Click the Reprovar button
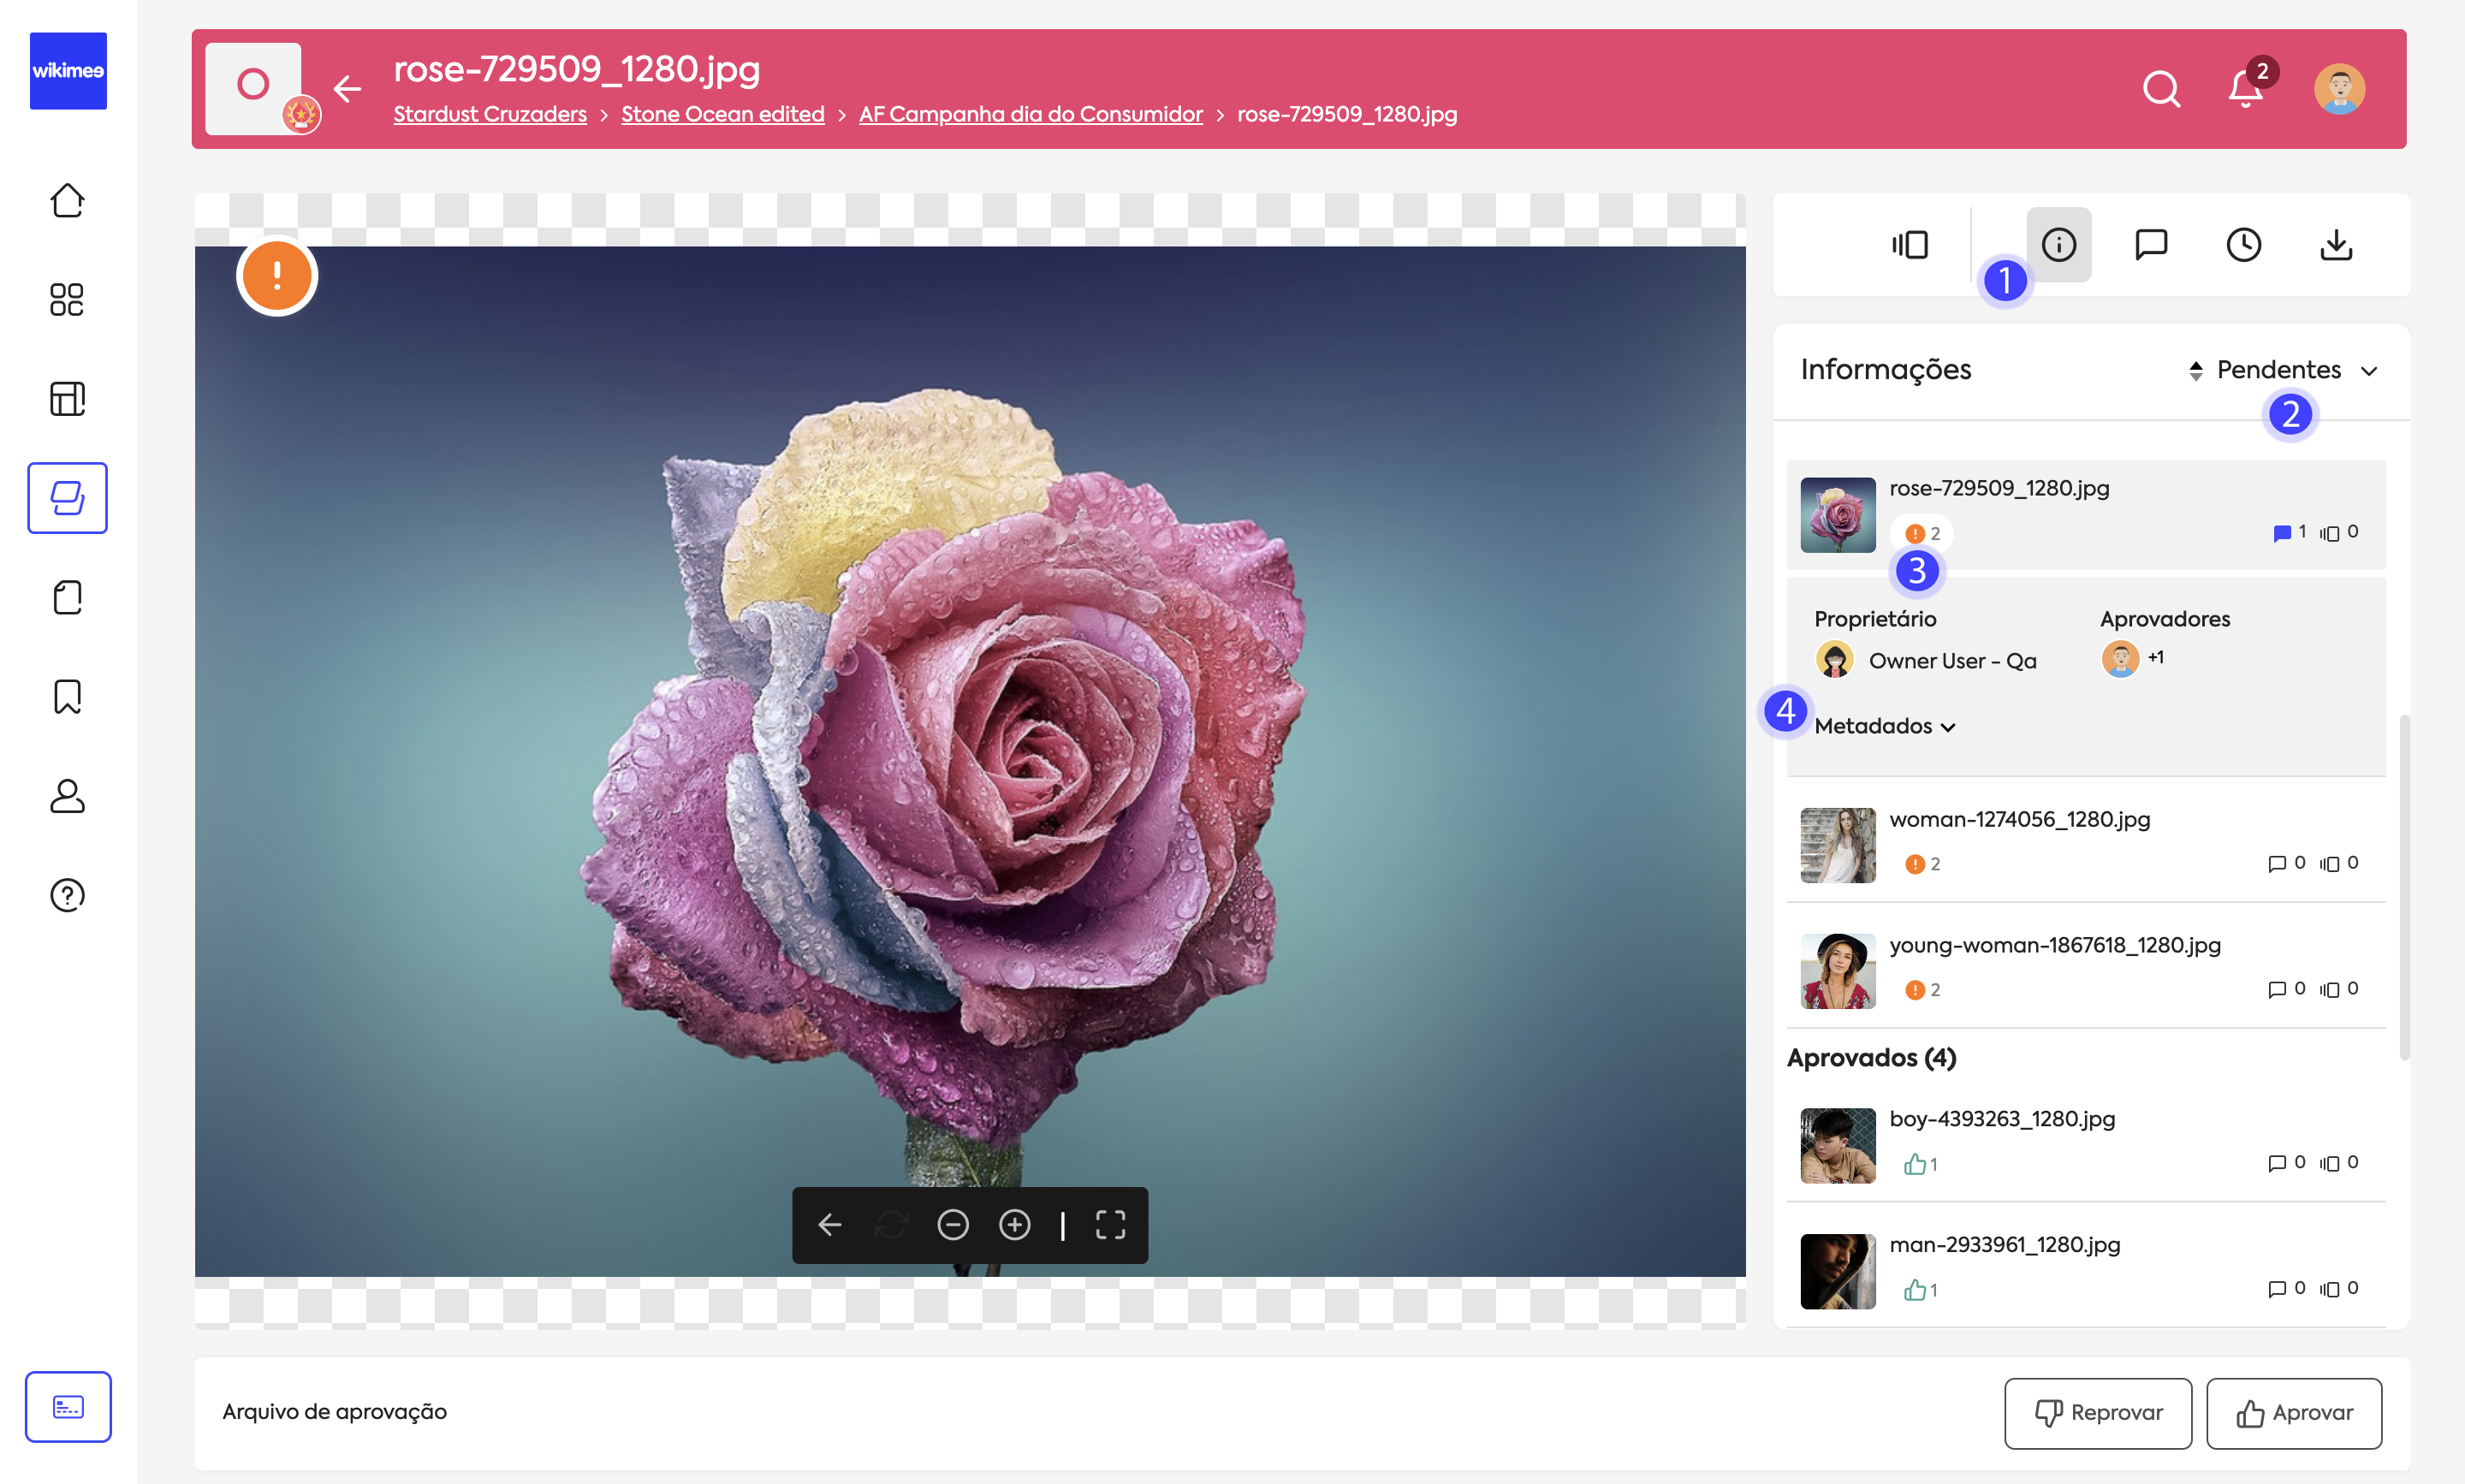The width and height of the screenshot is (2465, 1484). 2097,1412
